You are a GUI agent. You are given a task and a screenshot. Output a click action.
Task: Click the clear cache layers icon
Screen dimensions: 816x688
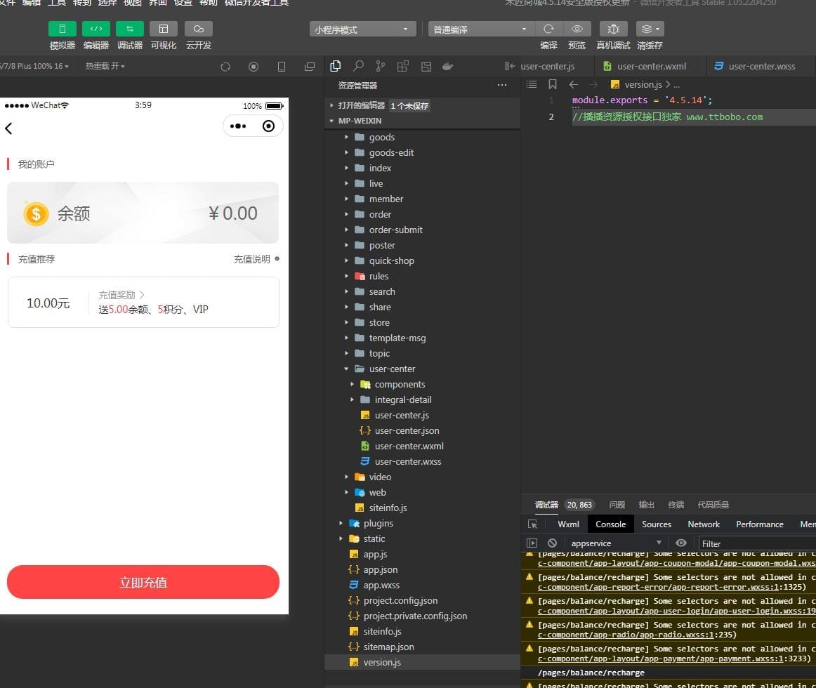[x=650, y=29]
